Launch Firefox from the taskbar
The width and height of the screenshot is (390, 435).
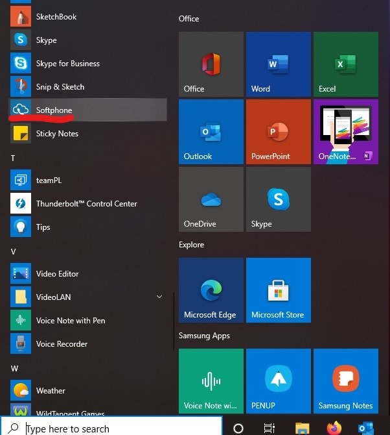[x=334, y=429]
